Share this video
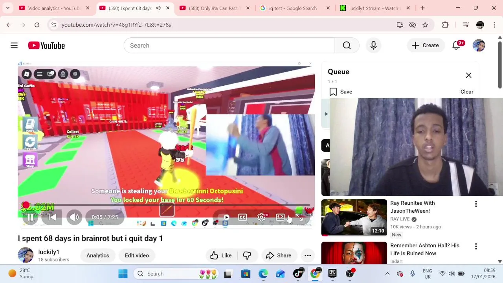The width and height of the screenshot is (503, 283). pyautogui.click(x=279, y=255)
